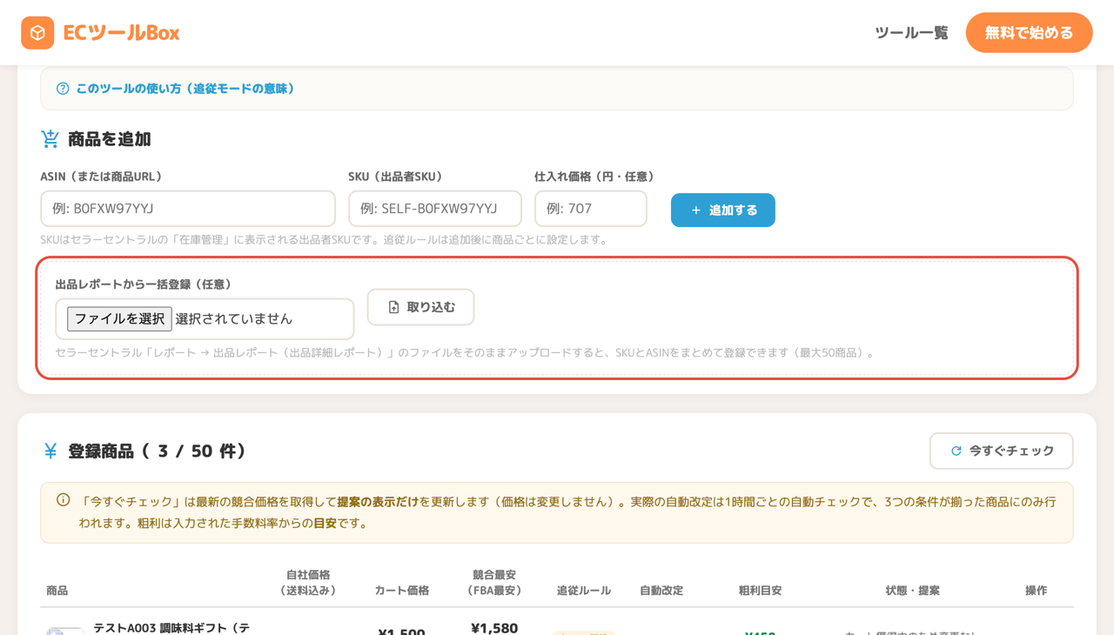Viewport: 1114px width, 635px height.
Task: Click the 自社価格（送料込み） column header
Action: (x=308, y=583)
